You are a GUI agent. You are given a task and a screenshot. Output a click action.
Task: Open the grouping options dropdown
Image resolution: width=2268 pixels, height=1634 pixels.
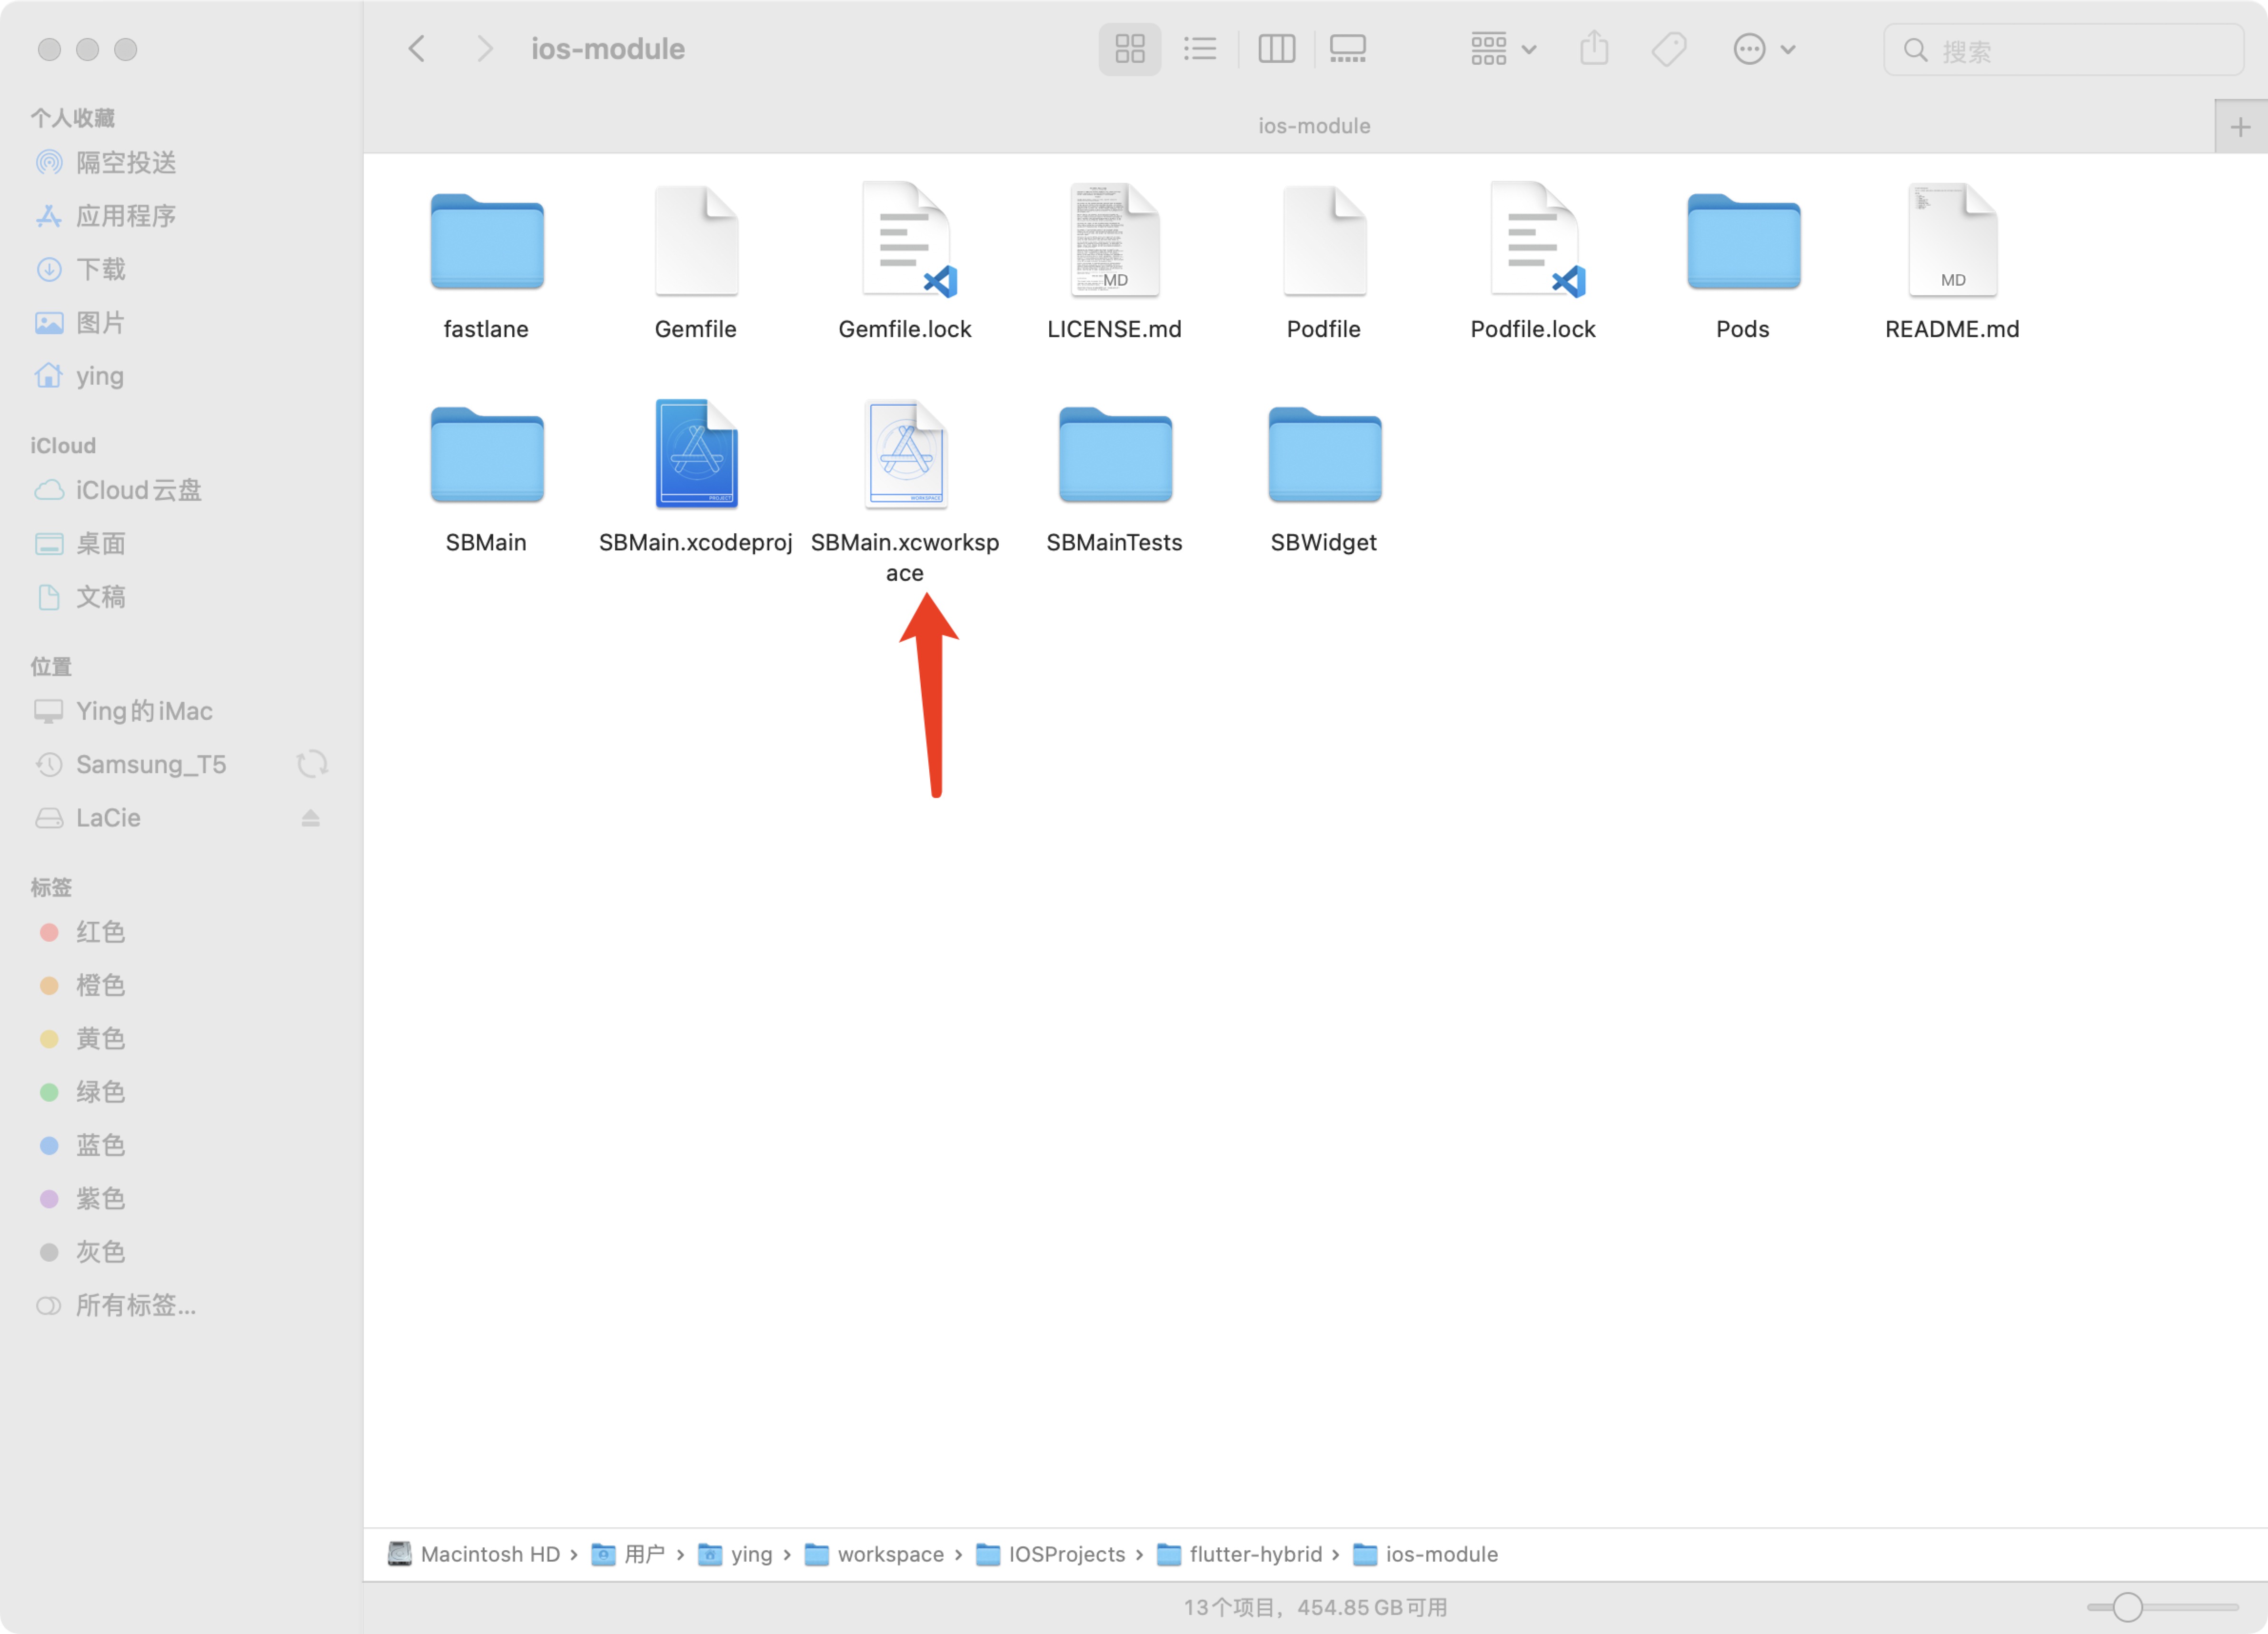1502,48
